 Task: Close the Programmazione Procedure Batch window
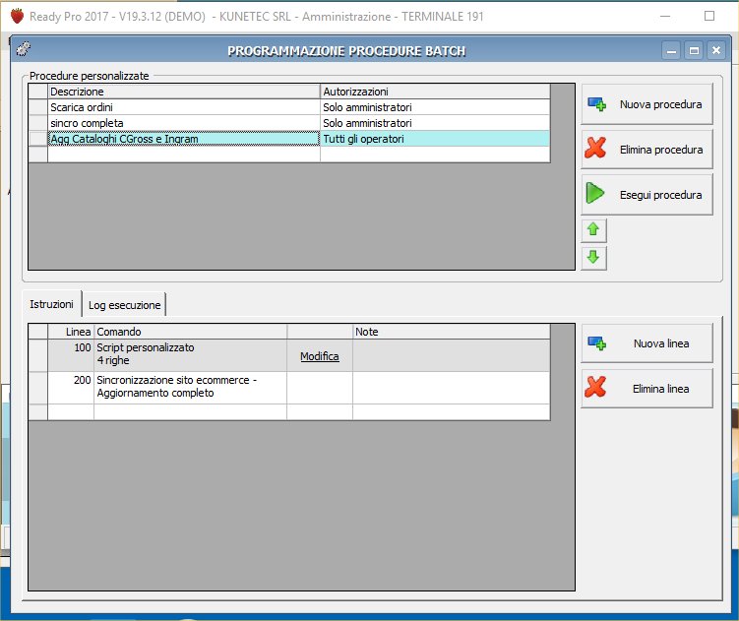pyautogui.click(x=716, y=50)
